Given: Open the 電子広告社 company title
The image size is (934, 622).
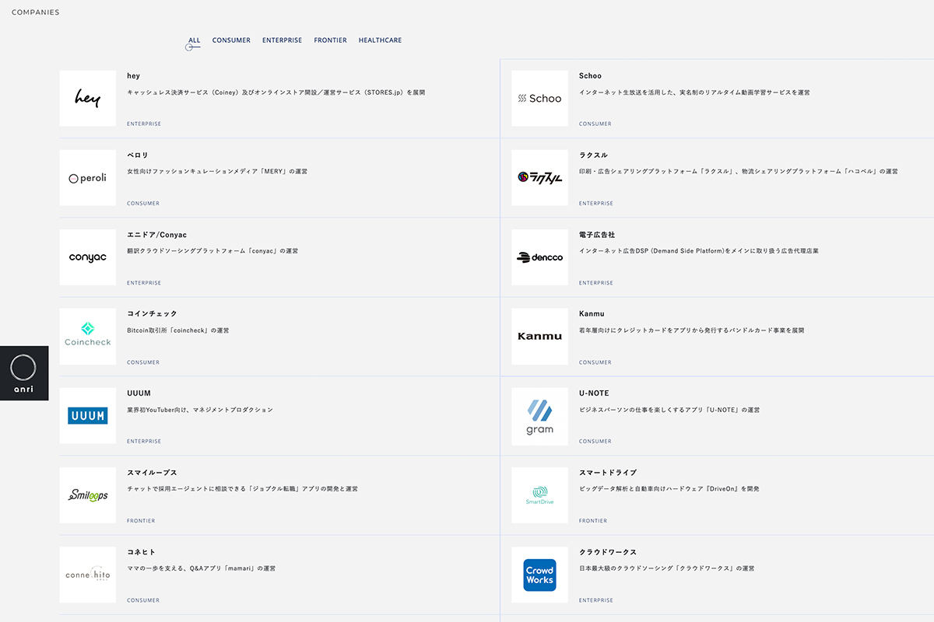Looking at the screenshot, I should click(597, 235).
